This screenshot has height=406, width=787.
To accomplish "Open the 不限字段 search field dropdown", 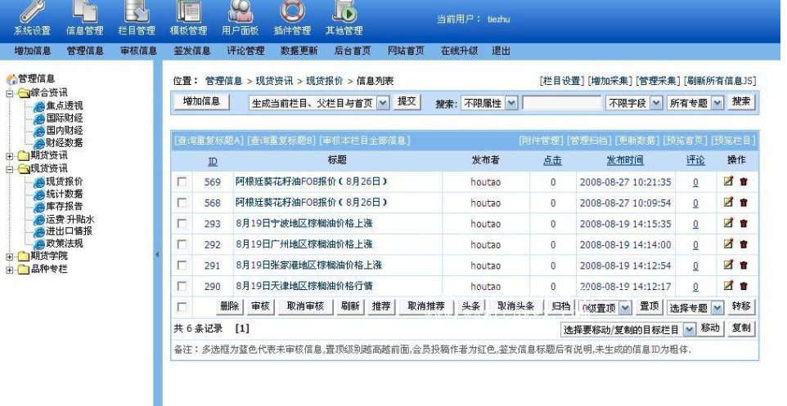I will click(x=632, y=103).
